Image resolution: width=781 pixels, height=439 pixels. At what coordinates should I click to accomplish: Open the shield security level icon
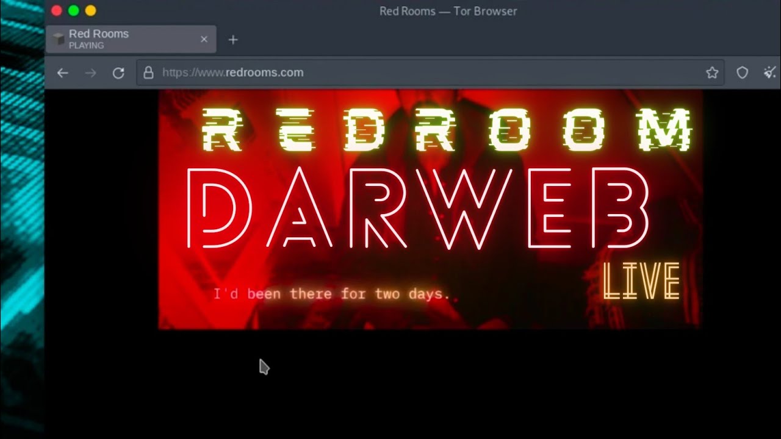742,73
